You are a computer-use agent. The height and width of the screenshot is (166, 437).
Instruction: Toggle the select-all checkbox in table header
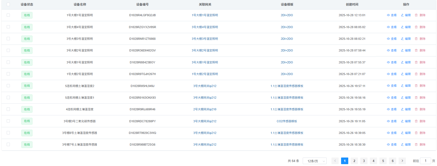pyautogui.click(x=8, y=5)
